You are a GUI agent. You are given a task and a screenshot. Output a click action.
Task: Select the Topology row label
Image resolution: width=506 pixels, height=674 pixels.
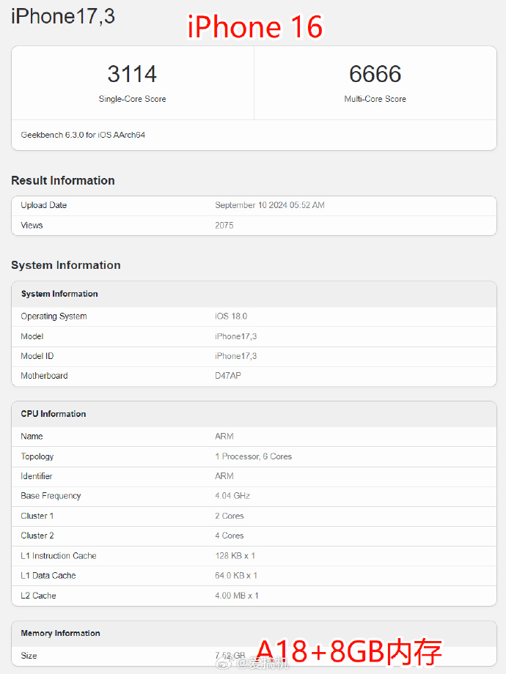point(37,456)
